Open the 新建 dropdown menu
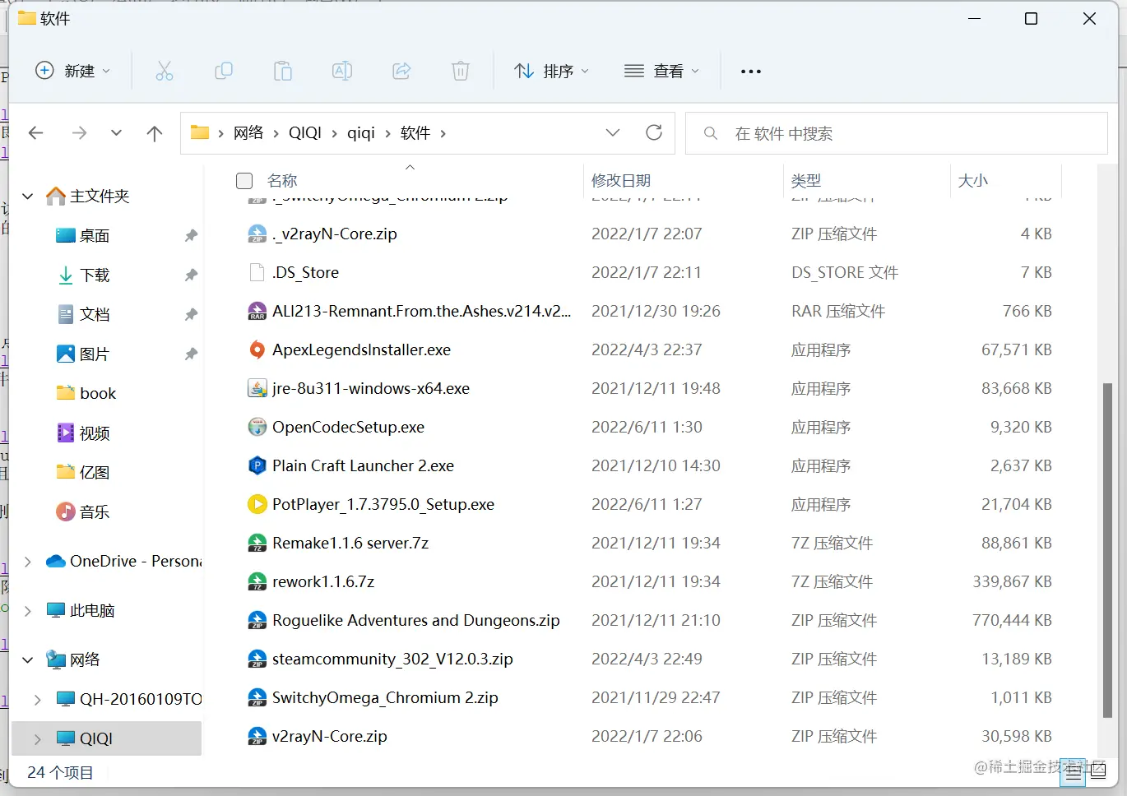Viewport: 1127px width, 796px height. tap(72, 71)
